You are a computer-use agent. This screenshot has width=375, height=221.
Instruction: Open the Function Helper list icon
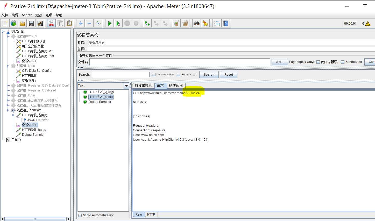click(217, 23)
